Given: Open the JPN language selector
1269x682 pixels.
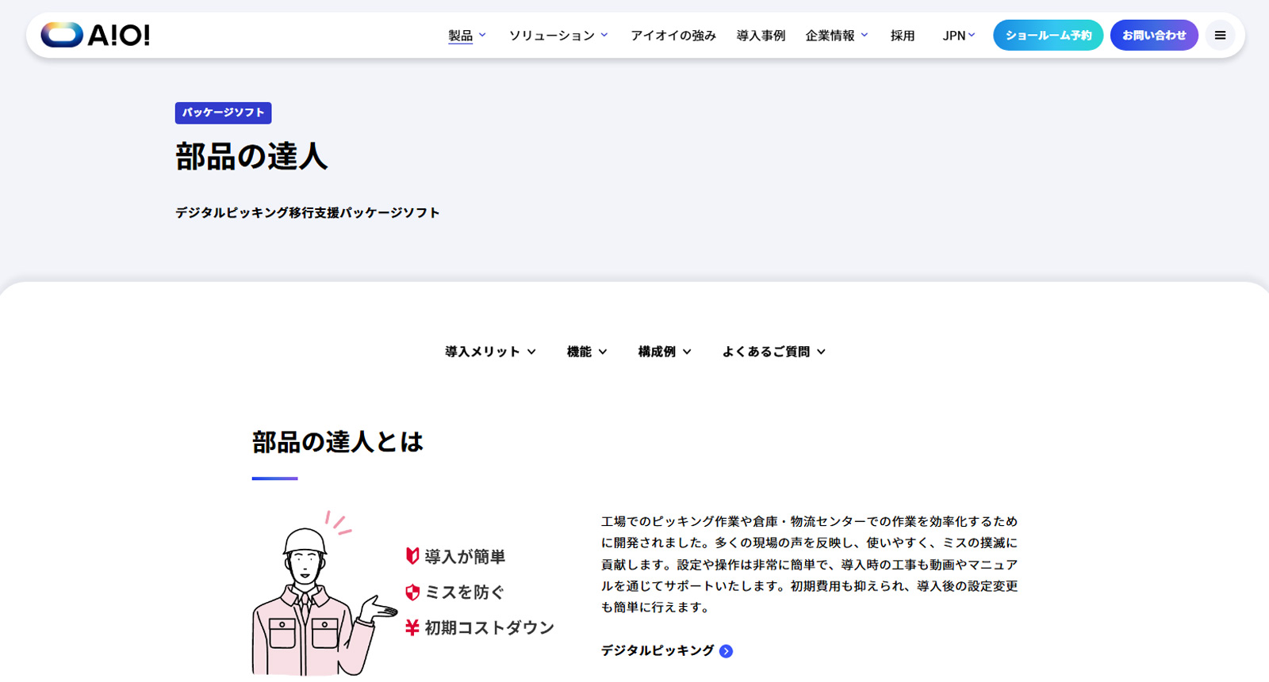Looking at the screenshot, I should pyautogui.click(x=959, y=35).
